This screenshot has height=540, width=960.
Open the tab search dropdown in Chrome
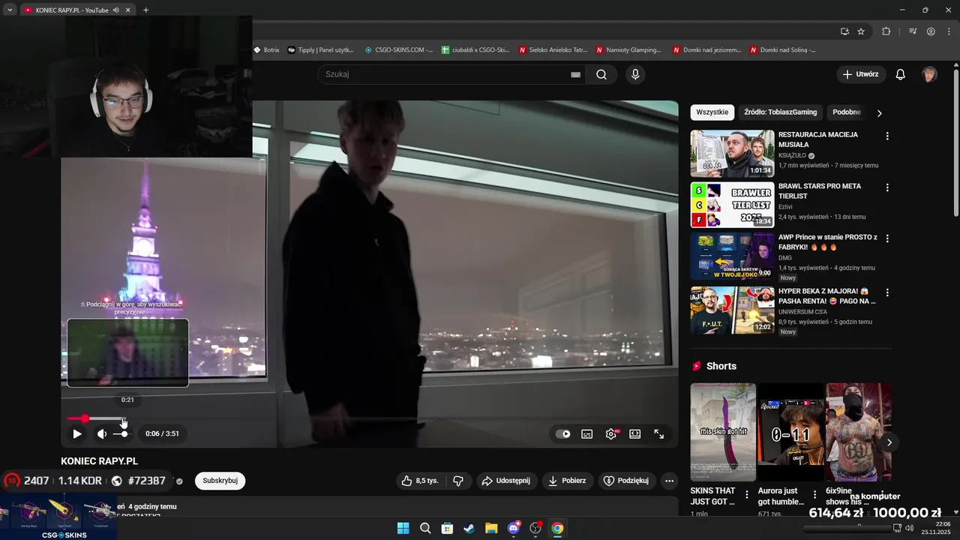[x=10, y=10]
